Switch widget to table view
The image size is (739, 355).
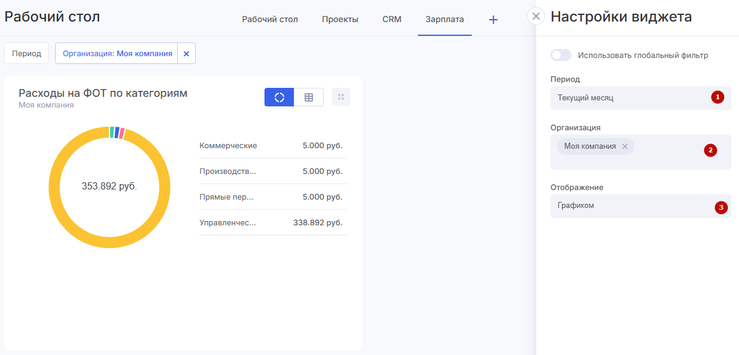(309, 97)
